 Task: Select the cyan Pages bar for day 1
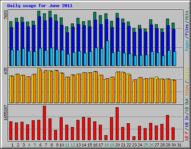(12, 58)
